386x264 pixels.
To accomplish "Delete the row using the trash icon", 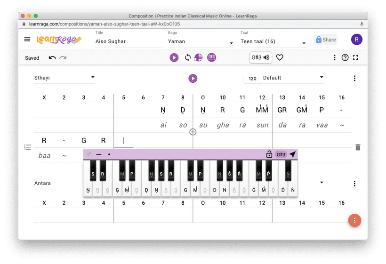I will point(358,147).
